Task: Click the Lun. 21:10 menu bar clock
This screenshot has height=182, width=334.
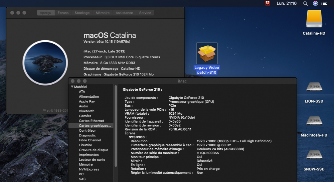Action: [287, 3]
